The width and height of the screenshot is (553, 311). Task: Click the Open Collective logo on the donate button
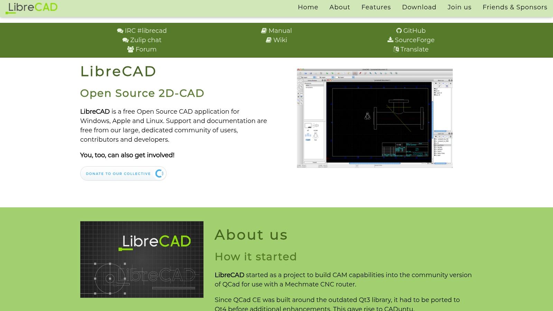click(159, 173)
